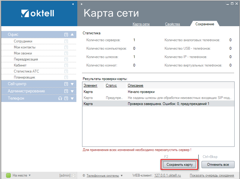Screen dimensions: 240x179
Task: Click the Сохранить карту button
Action: coord(179,165)
